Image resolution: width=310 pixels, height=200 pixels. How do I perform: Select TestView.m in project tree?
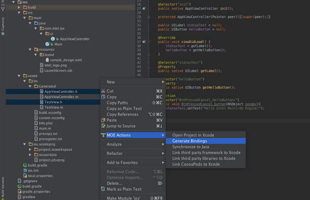54,107
